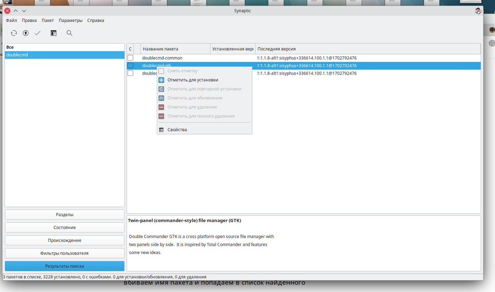Screen dimensions: 495x292
Task: Click the Apply changes checkmark icon
Action: pos(38,33)
